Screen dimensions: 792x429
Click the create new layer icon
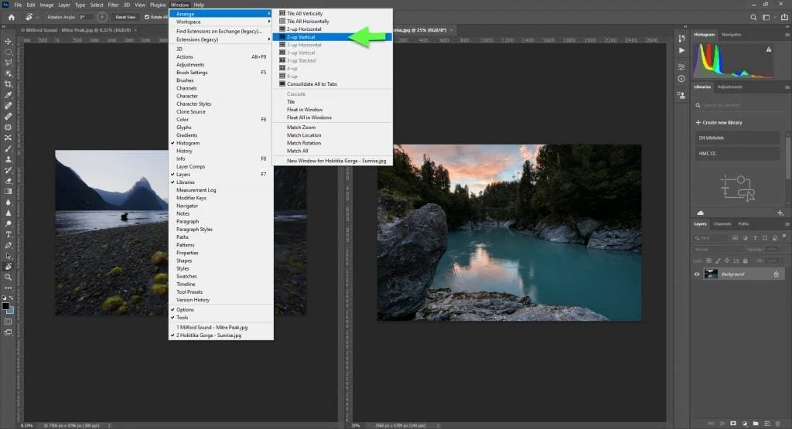(766, 424)
